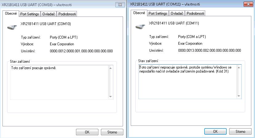The height and width of the screenshot is (138, 255).
Task: Click the 'Toto zařízení pracuje správně.' status text
Action: click(34, 68)
